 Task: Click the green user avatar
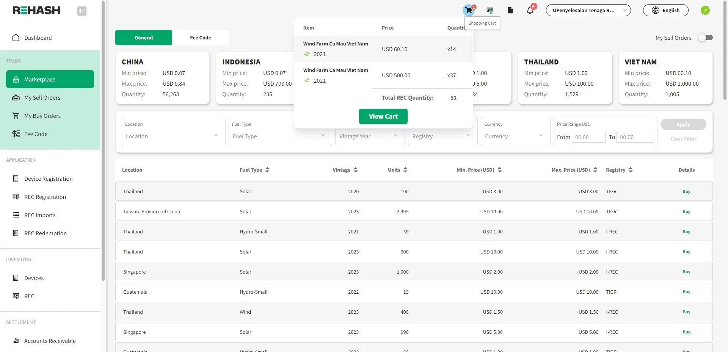[x=705, y=10]
